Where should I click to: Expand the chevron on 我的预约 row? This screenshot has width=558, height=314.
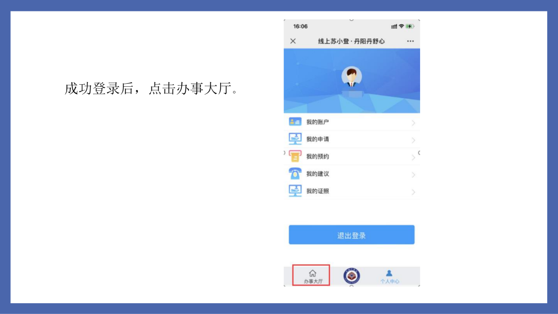[413, 158]
